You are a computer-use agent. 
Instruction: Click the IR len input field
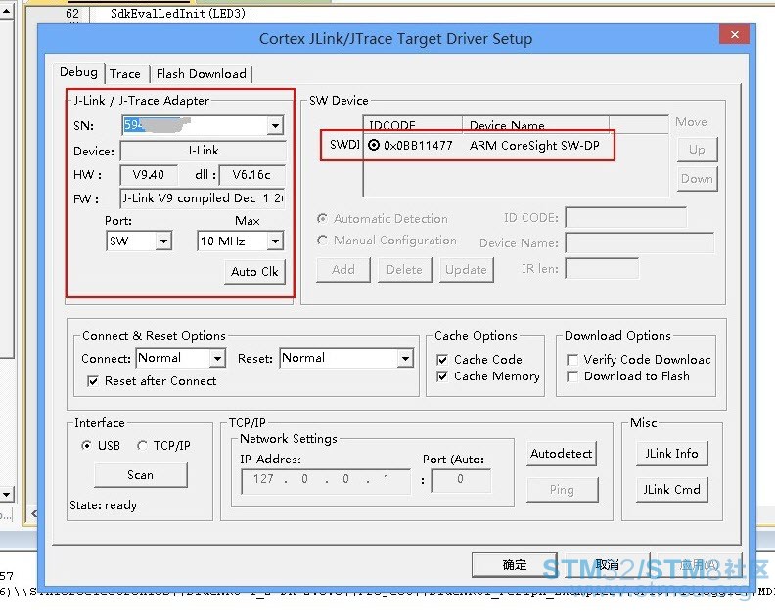(602, 268)
